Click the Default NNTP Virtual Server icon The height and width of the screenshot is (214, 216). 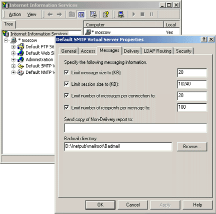pos(20,72)
